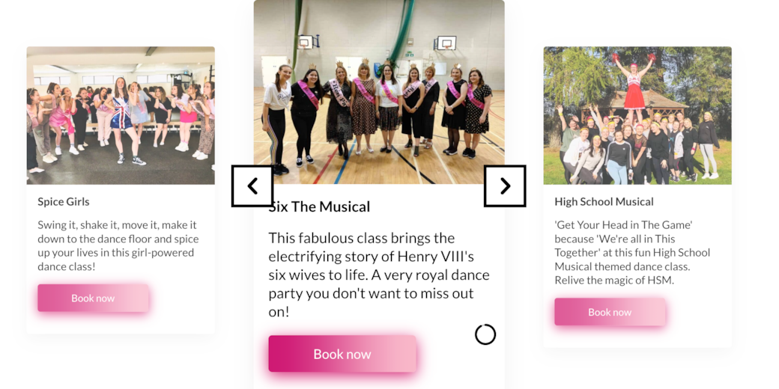Click the right basketball hoop in the hall photo

click(446, 43)
